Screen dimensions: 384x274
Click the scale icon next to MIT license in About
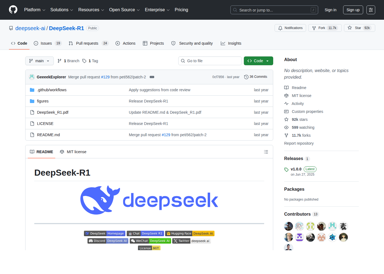tap(286, 96)
